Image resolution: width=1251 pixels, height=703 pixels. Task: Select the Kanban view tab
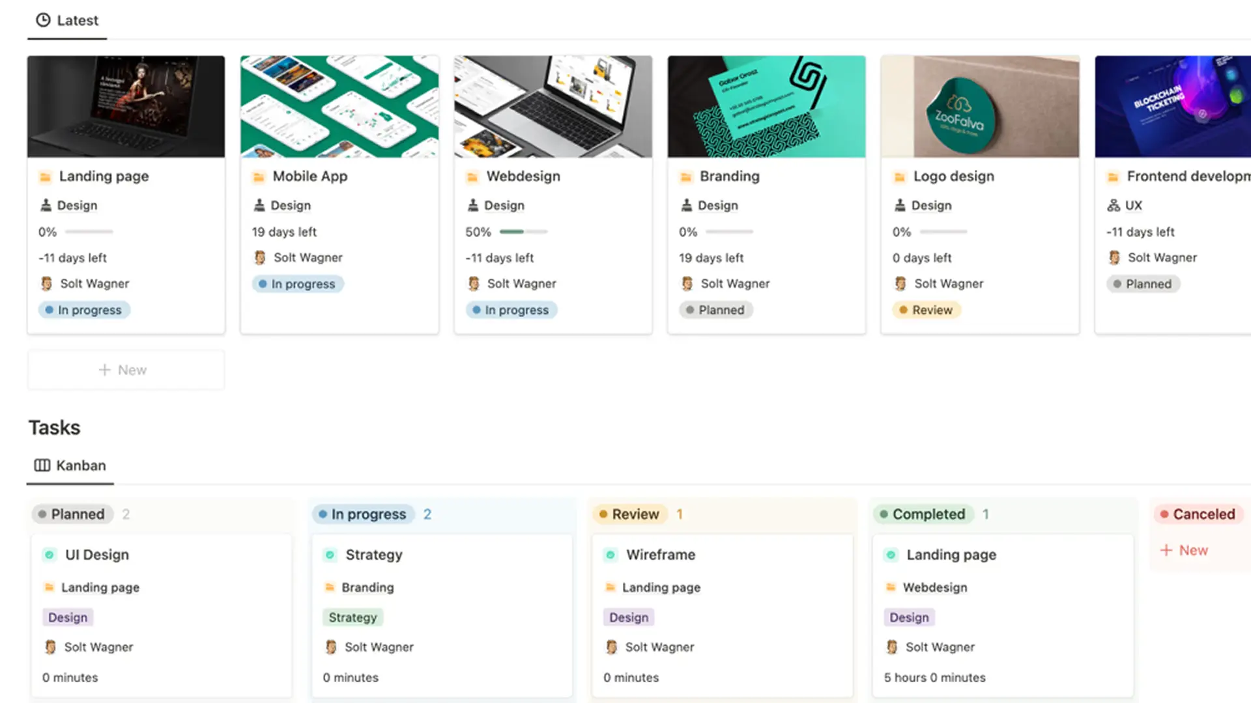point(70,465)
